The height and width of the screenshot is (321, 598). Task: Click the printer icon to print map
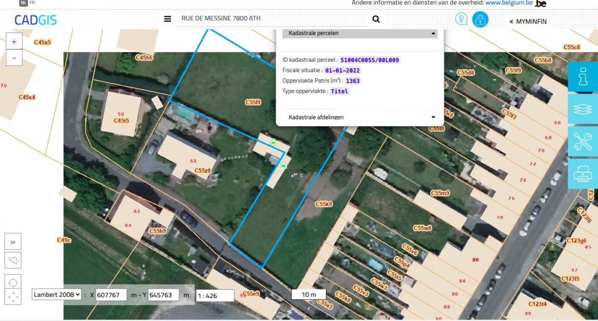(583, 174)
